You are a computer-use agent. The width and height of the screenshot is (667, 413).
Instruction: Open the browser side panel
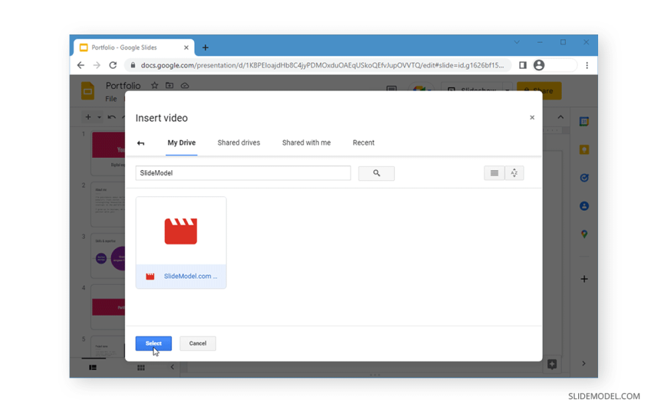click(x=522, y=65)
